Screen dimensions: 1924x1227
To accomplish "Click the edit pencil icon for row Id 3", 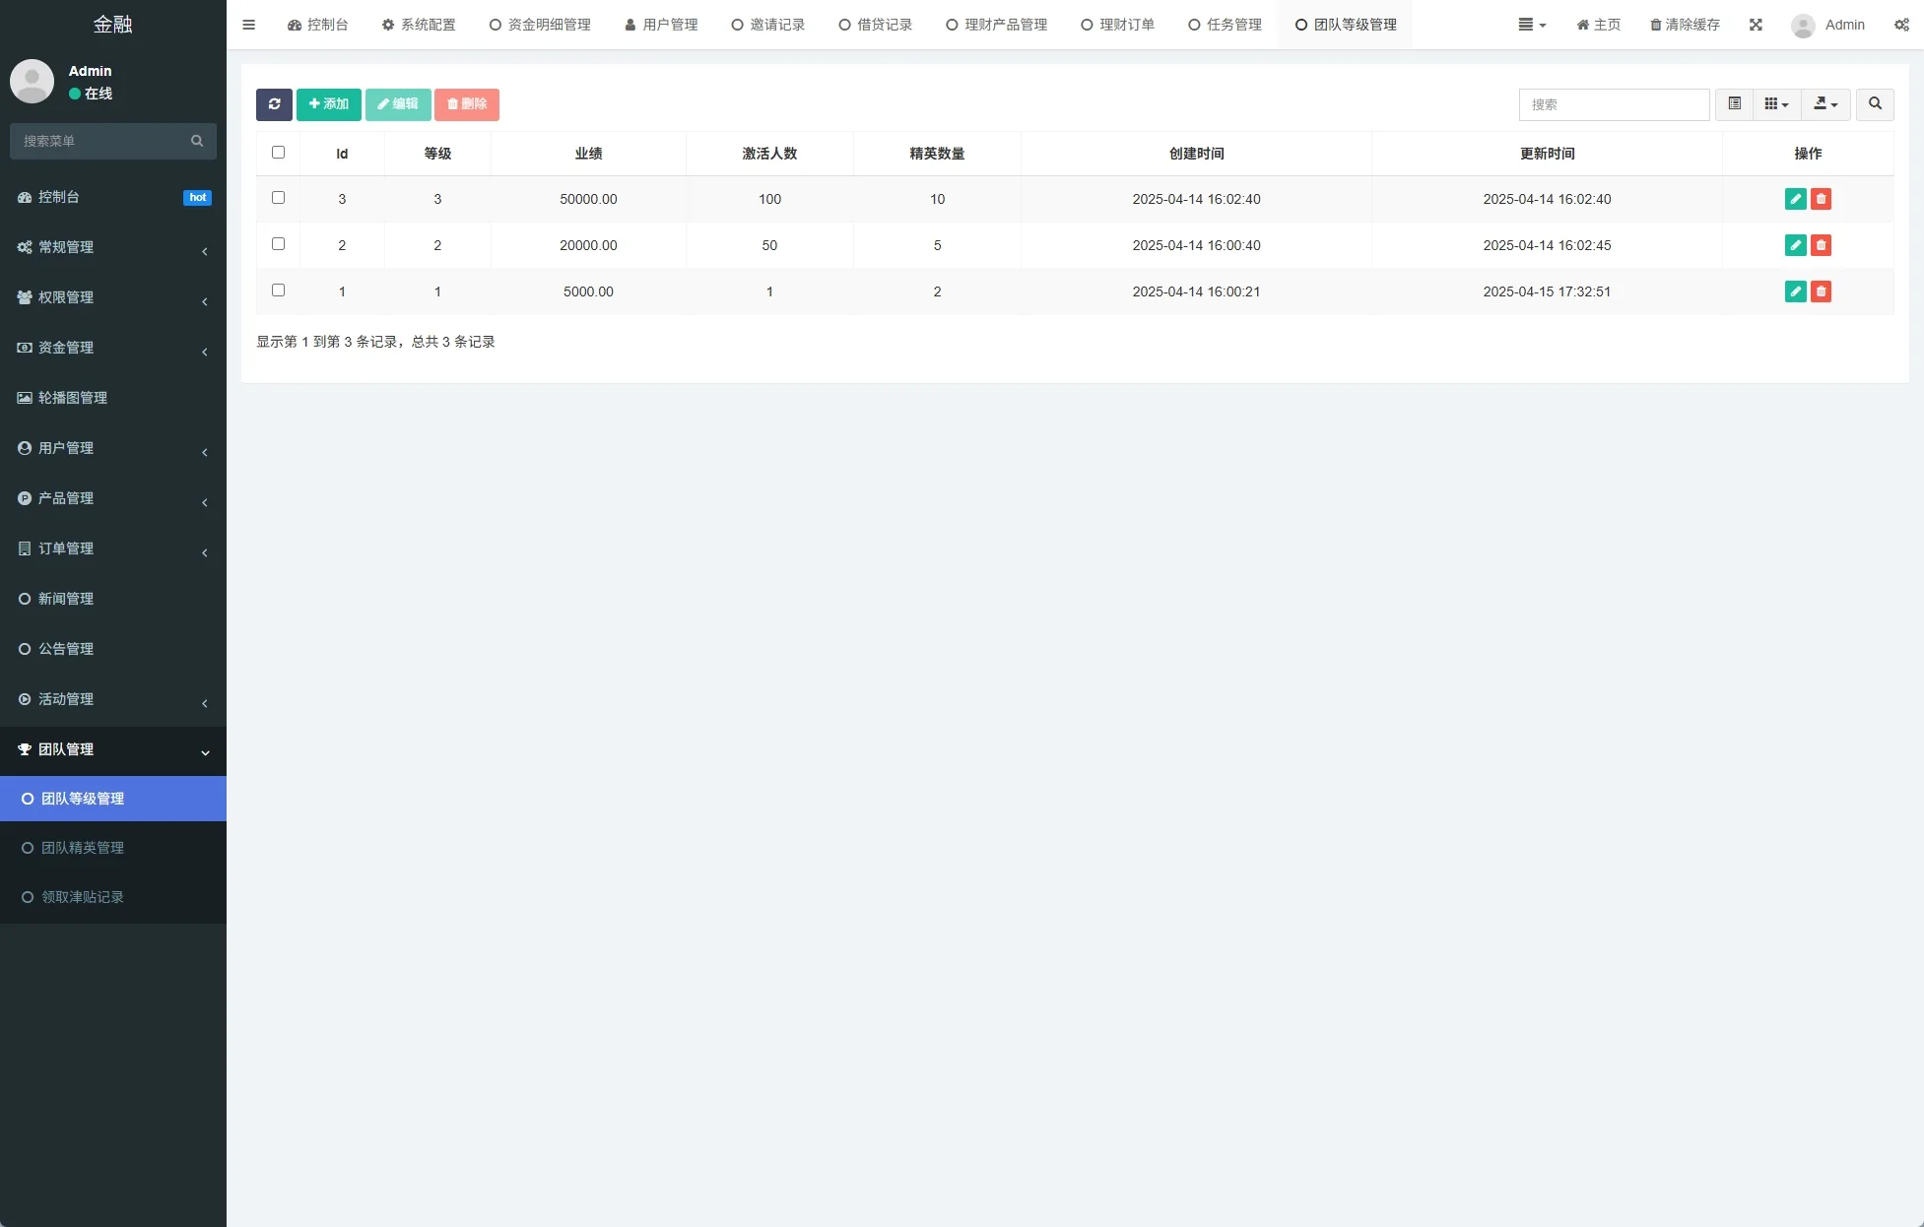I will (1795, 199).
